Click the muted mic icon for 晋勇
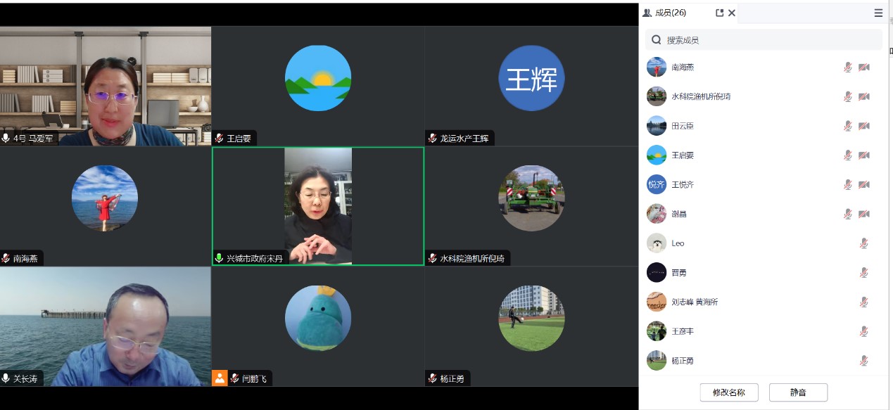This screenshot has width=893, height=410. [863, 273]
